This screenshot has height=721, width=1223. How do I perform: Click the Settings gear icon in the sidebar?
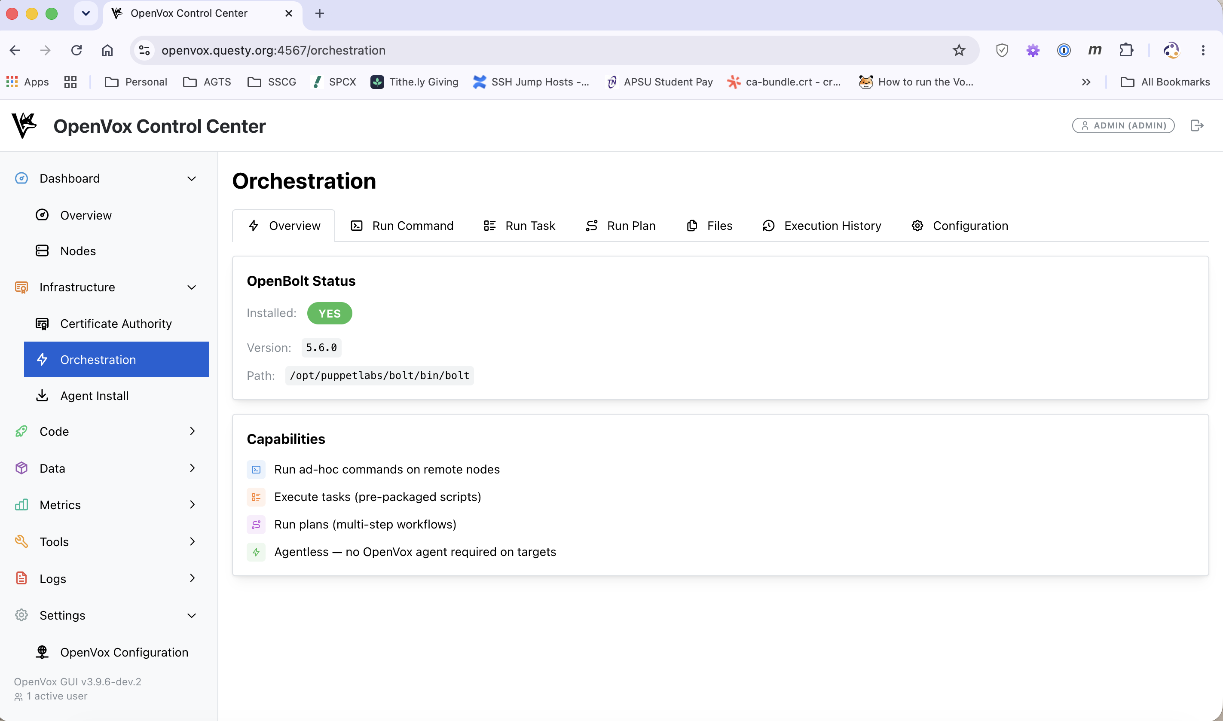pyautogui.click(x=21, y=615)
